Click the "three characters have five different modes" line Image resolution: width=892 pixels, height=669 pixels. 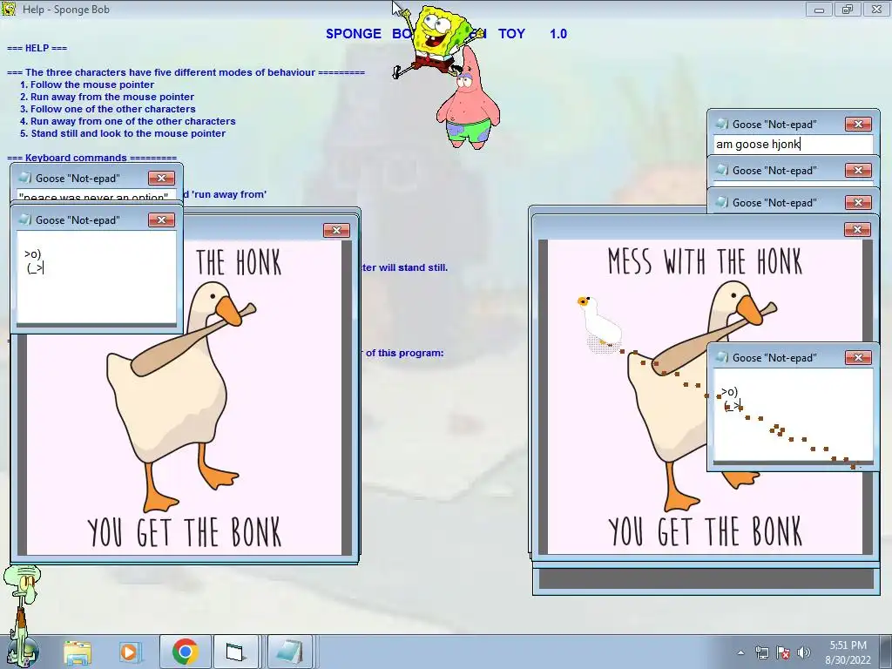(x=186, y=72)
